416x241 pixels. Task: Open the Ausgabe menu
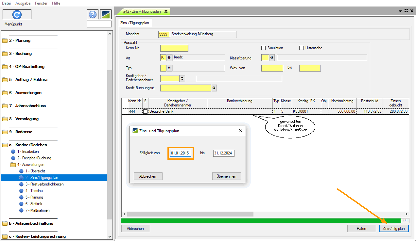click(x=23, y=3)
